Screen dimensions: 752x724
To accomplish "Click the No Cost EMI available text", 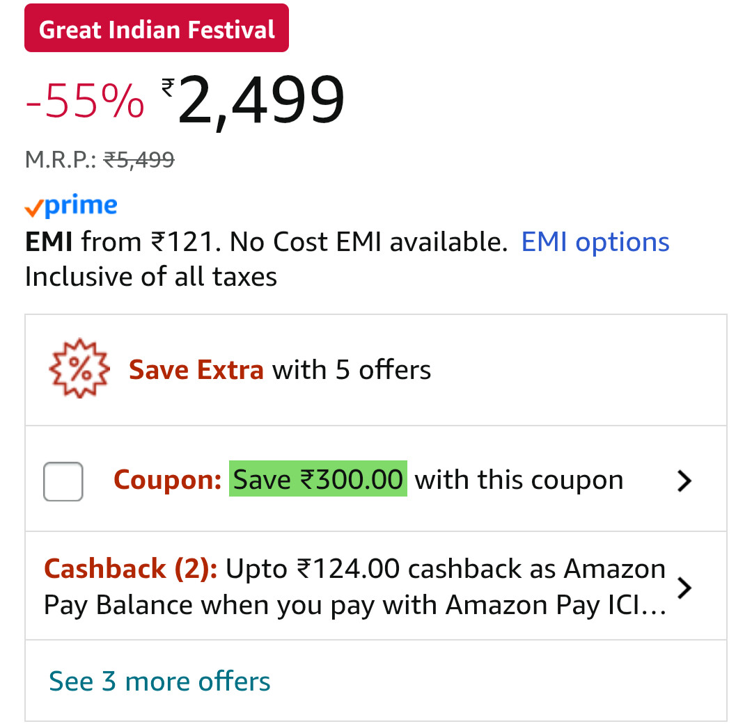I will coord(368,242).
